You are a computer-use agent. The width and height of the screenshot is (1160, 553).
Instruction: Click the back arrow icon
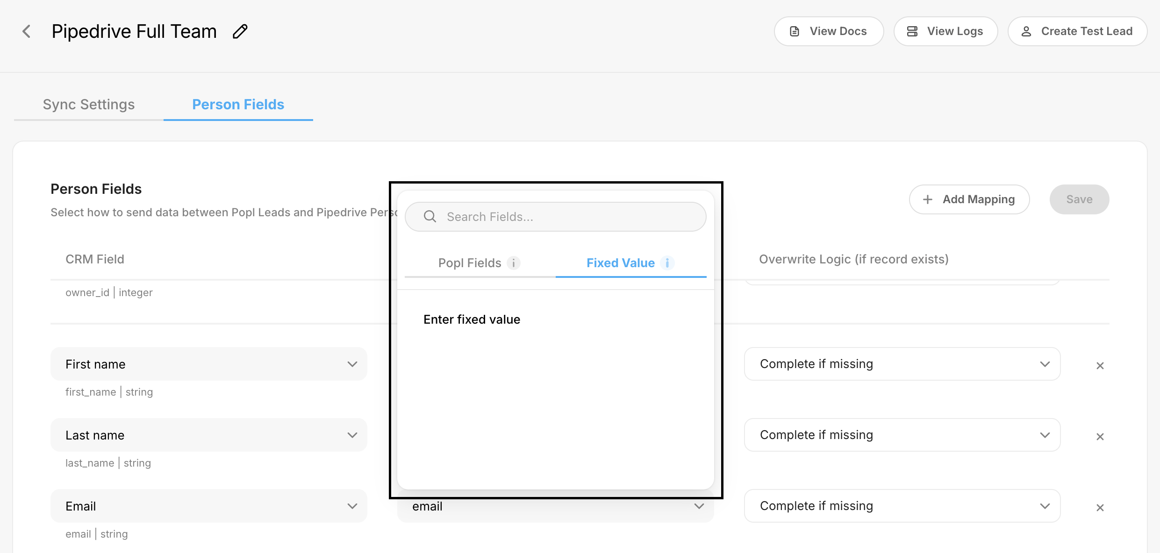pyautogui.click(x=27, y=31)
